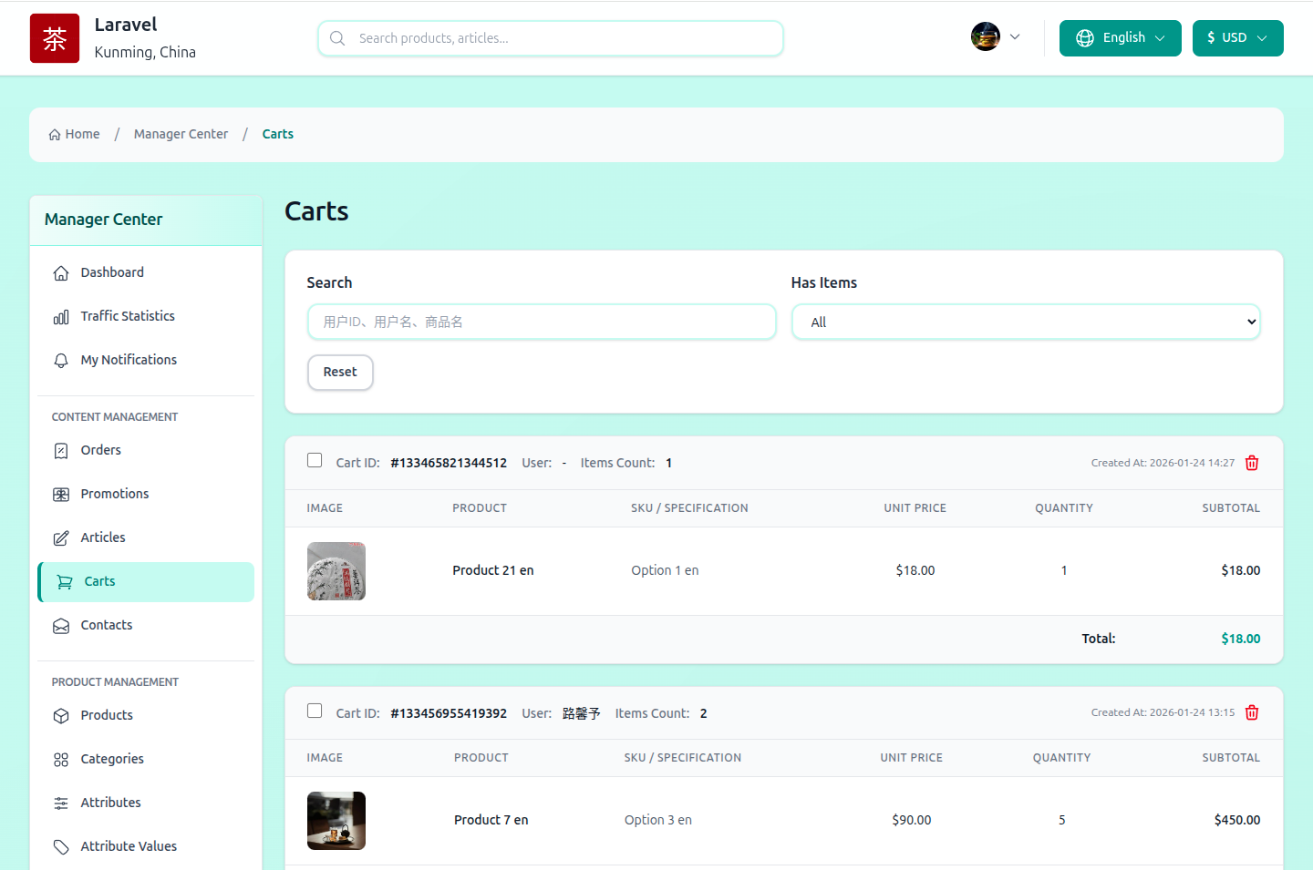Viewport: 1313px width, 870px height.
Task: Click cart ID #133456955419392 text
Action: point(449,713)
